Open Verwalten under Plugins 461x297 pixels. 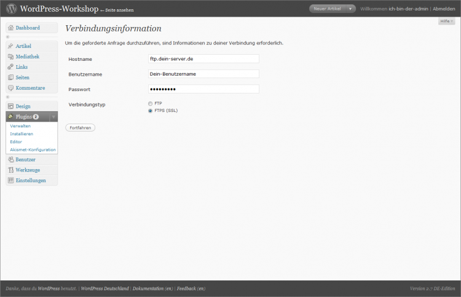click(20, 126)
